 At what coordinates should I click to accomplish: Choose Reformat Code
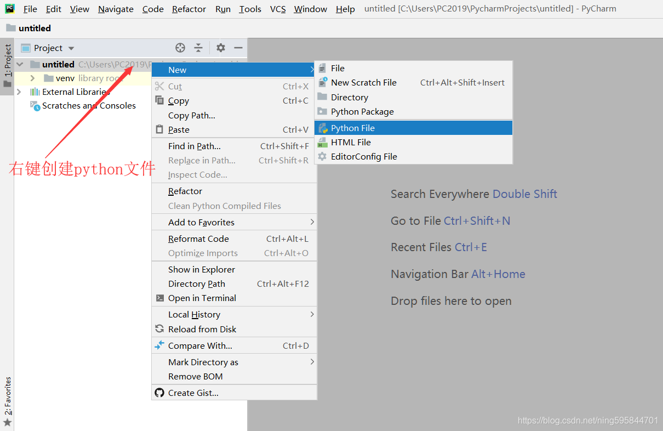tap(234, 239)
